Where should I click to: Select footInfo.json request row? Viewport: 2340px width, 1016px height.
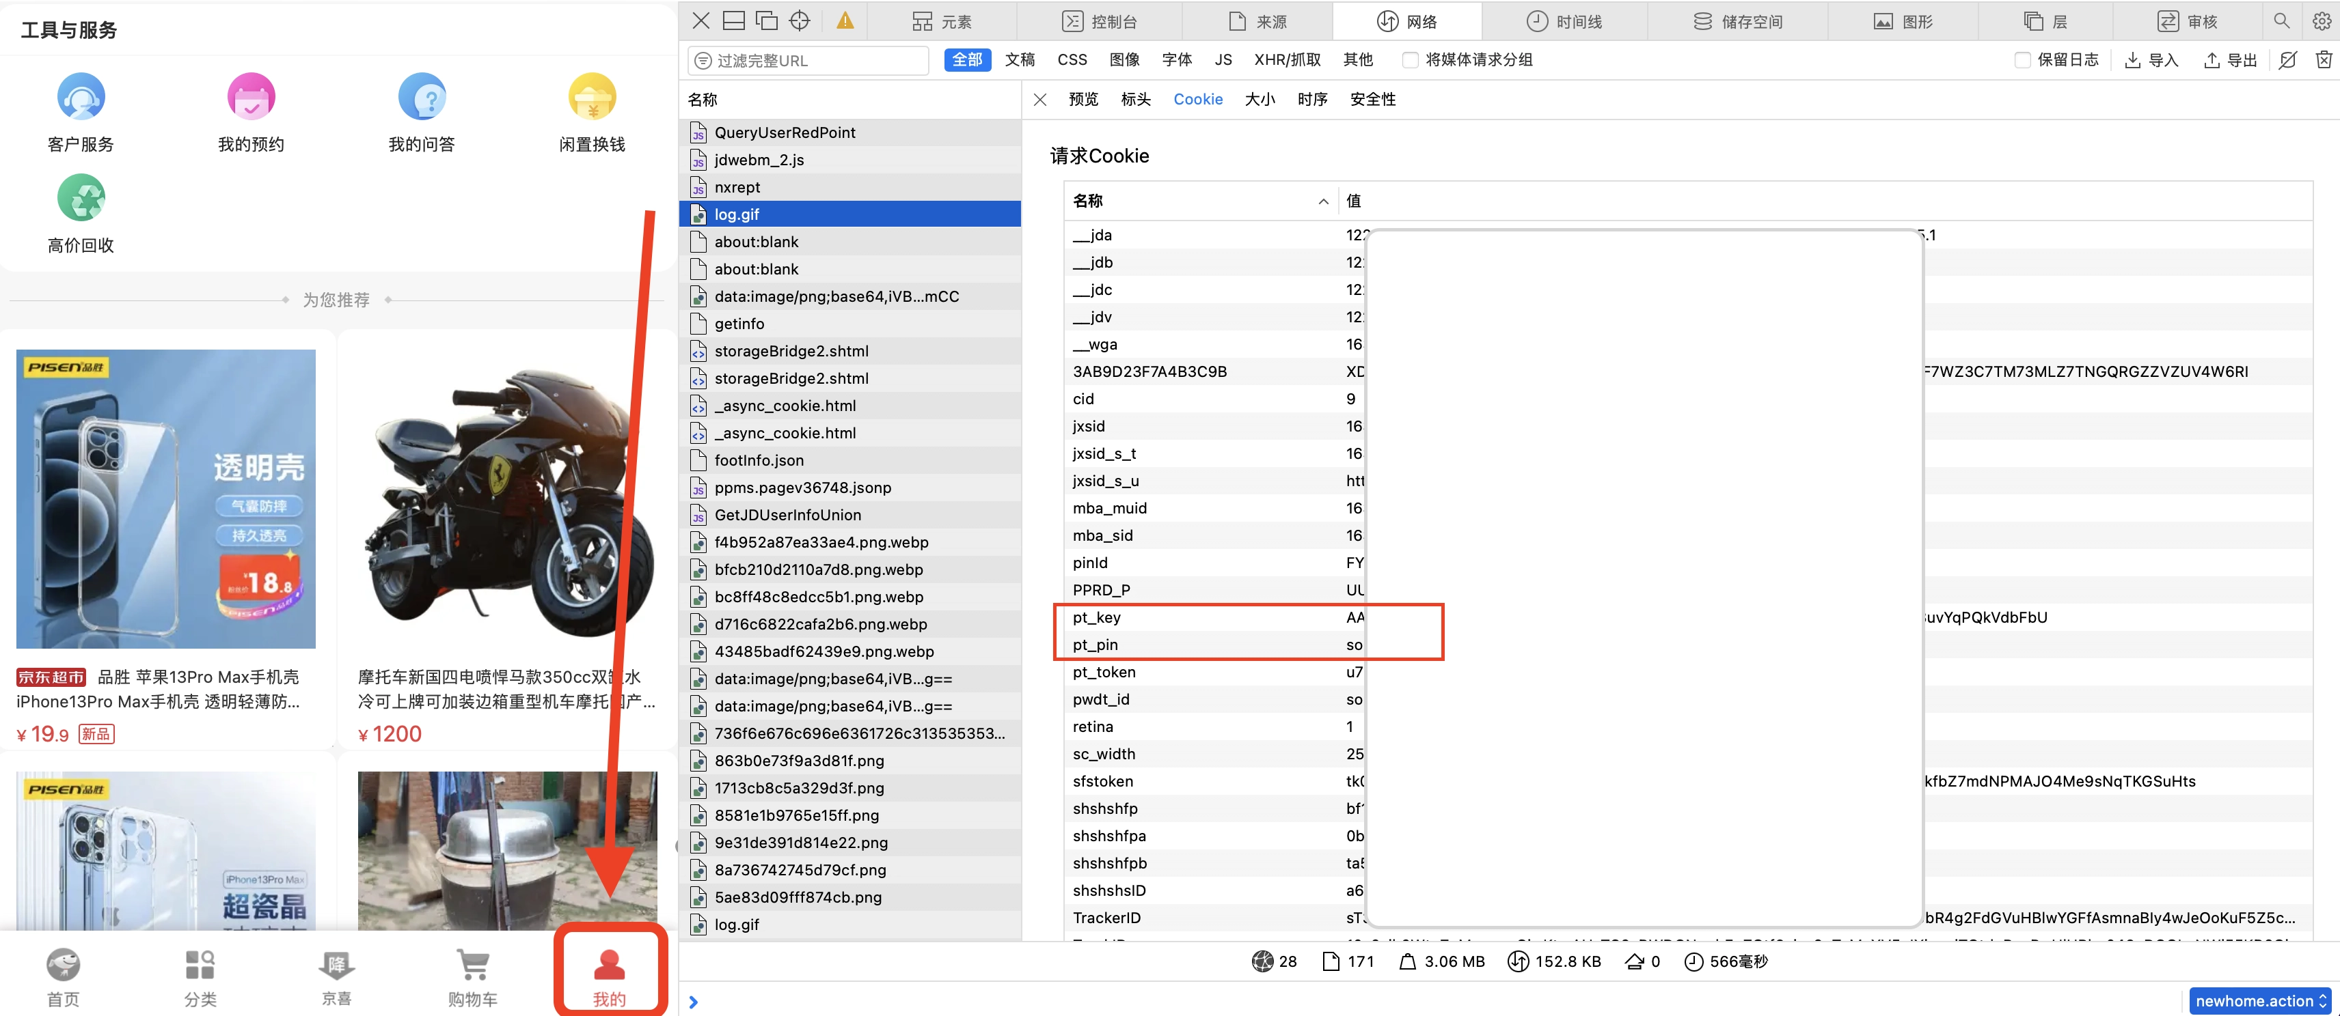pyautogui.click(x=850, y=460)
